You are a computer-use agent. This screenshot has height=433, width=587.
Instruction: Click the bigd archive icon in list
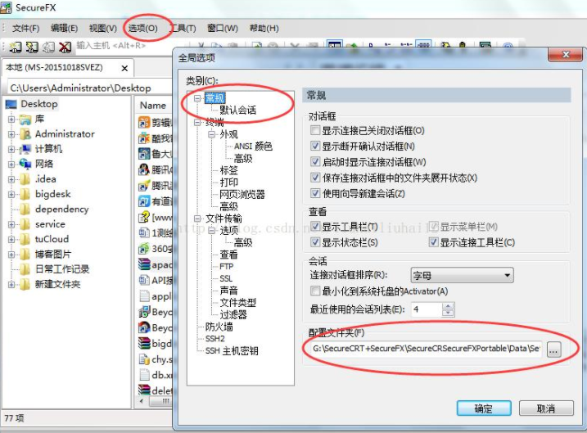pos(144,343)
